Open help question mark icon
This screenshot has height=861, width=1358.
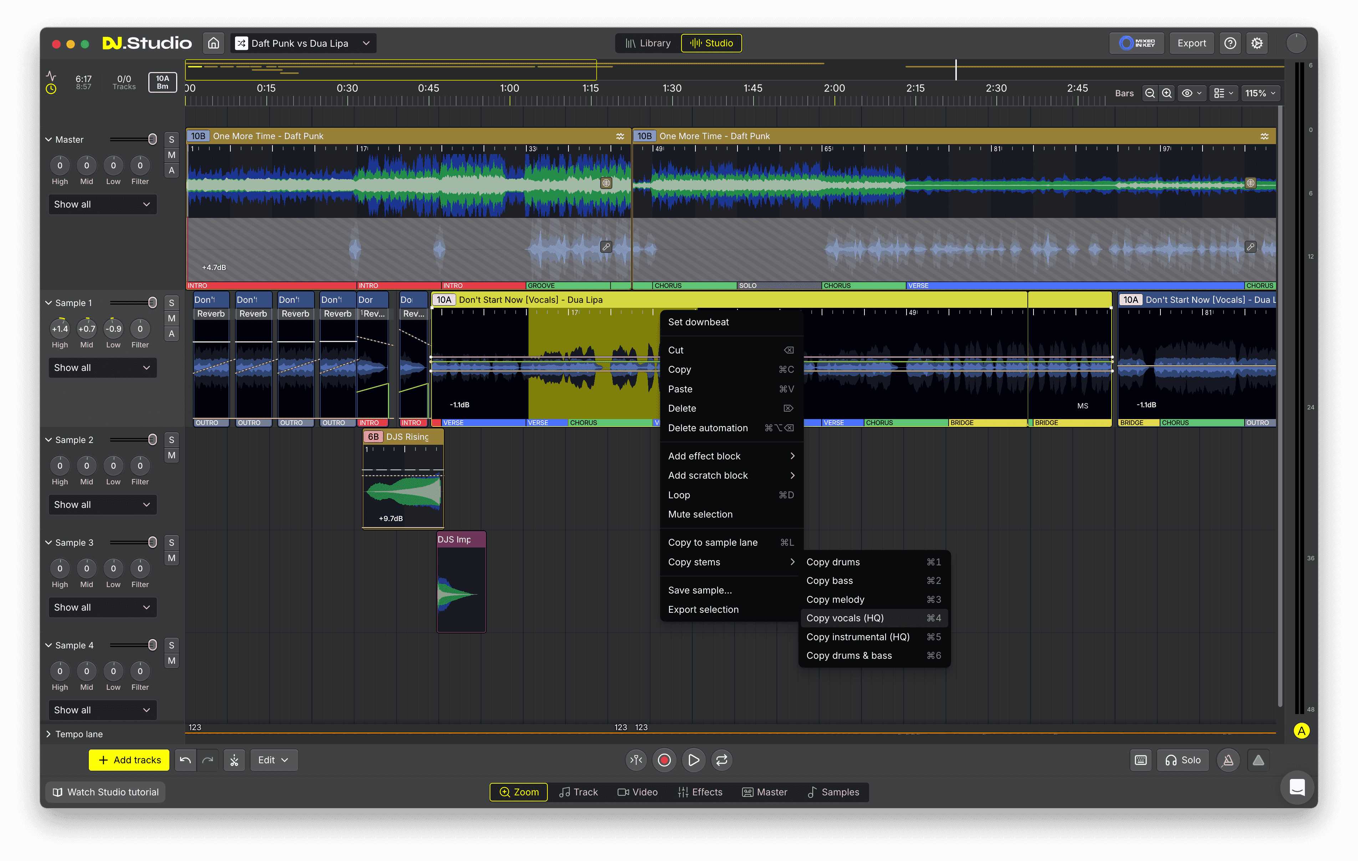(1230, 43)
